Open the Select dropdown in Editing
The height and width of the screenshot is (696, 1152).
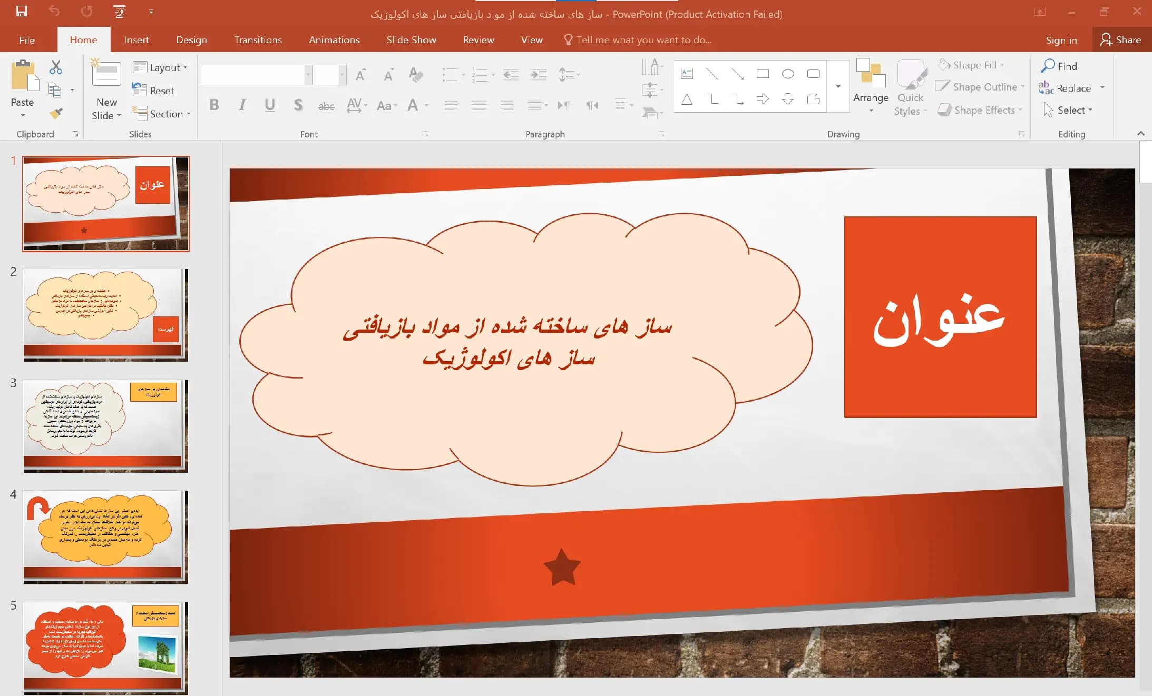click(x=1068, y=110)
